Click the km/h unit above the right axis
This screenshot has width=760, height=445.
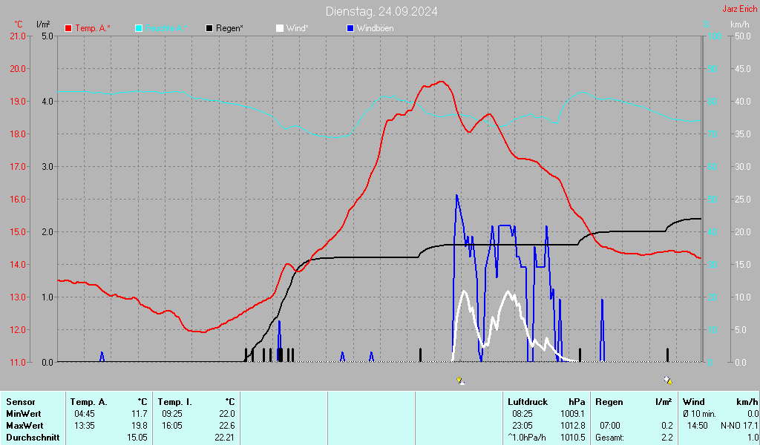(x=739, y=24)
